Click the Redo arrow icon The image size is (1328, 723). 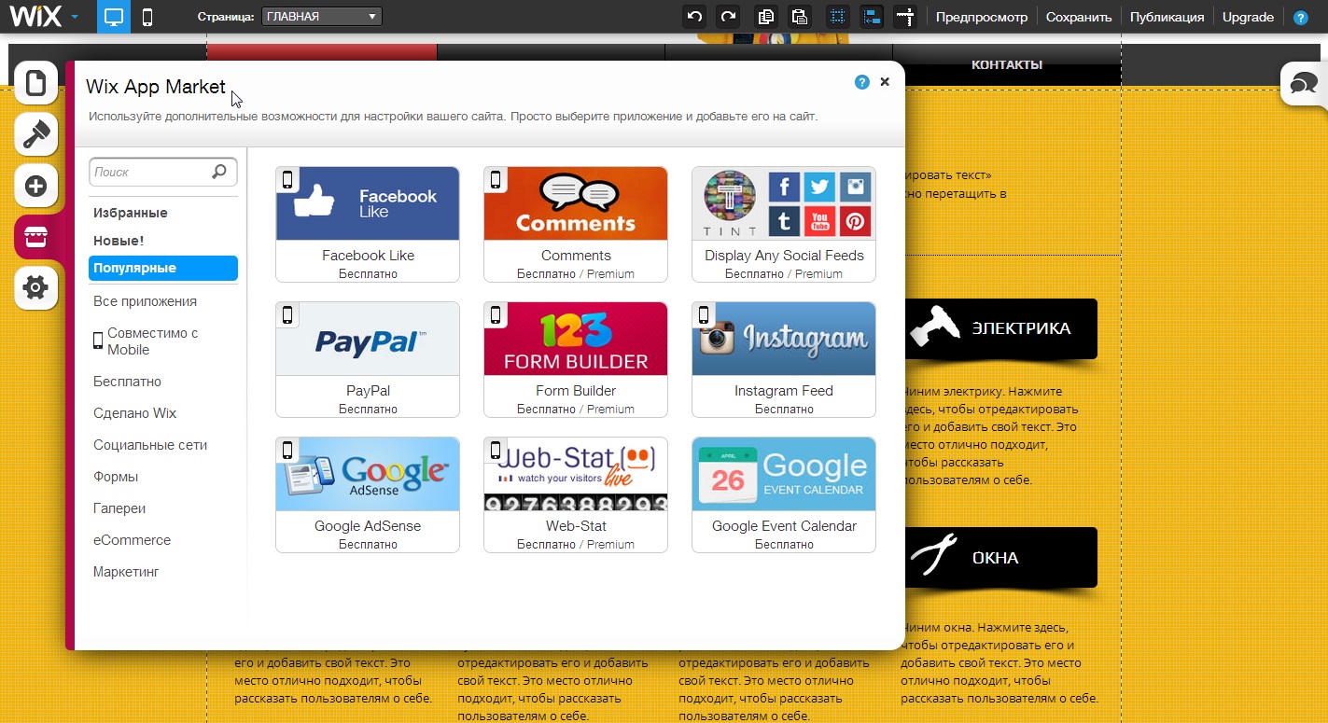coord(728,17)
